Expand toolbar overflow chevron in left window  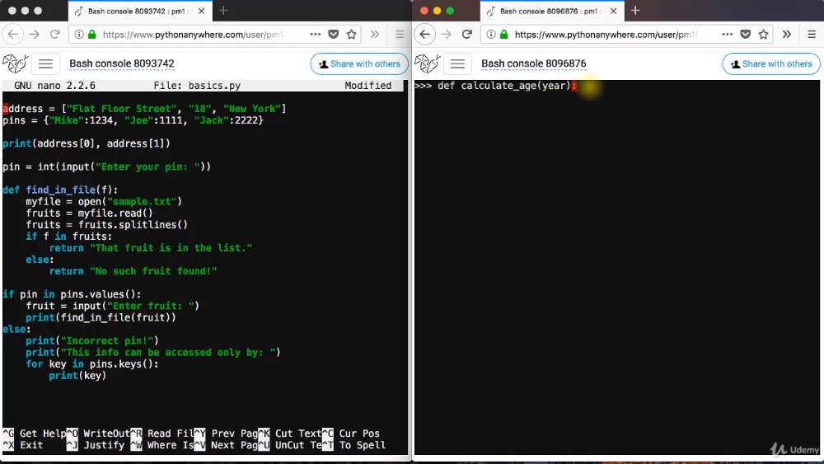point(375,34)
